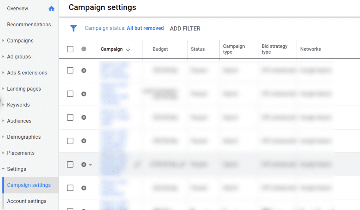Click the blue filter funnel icon
The height and width of the screenshot is (210, 360).
pos(73,28)
